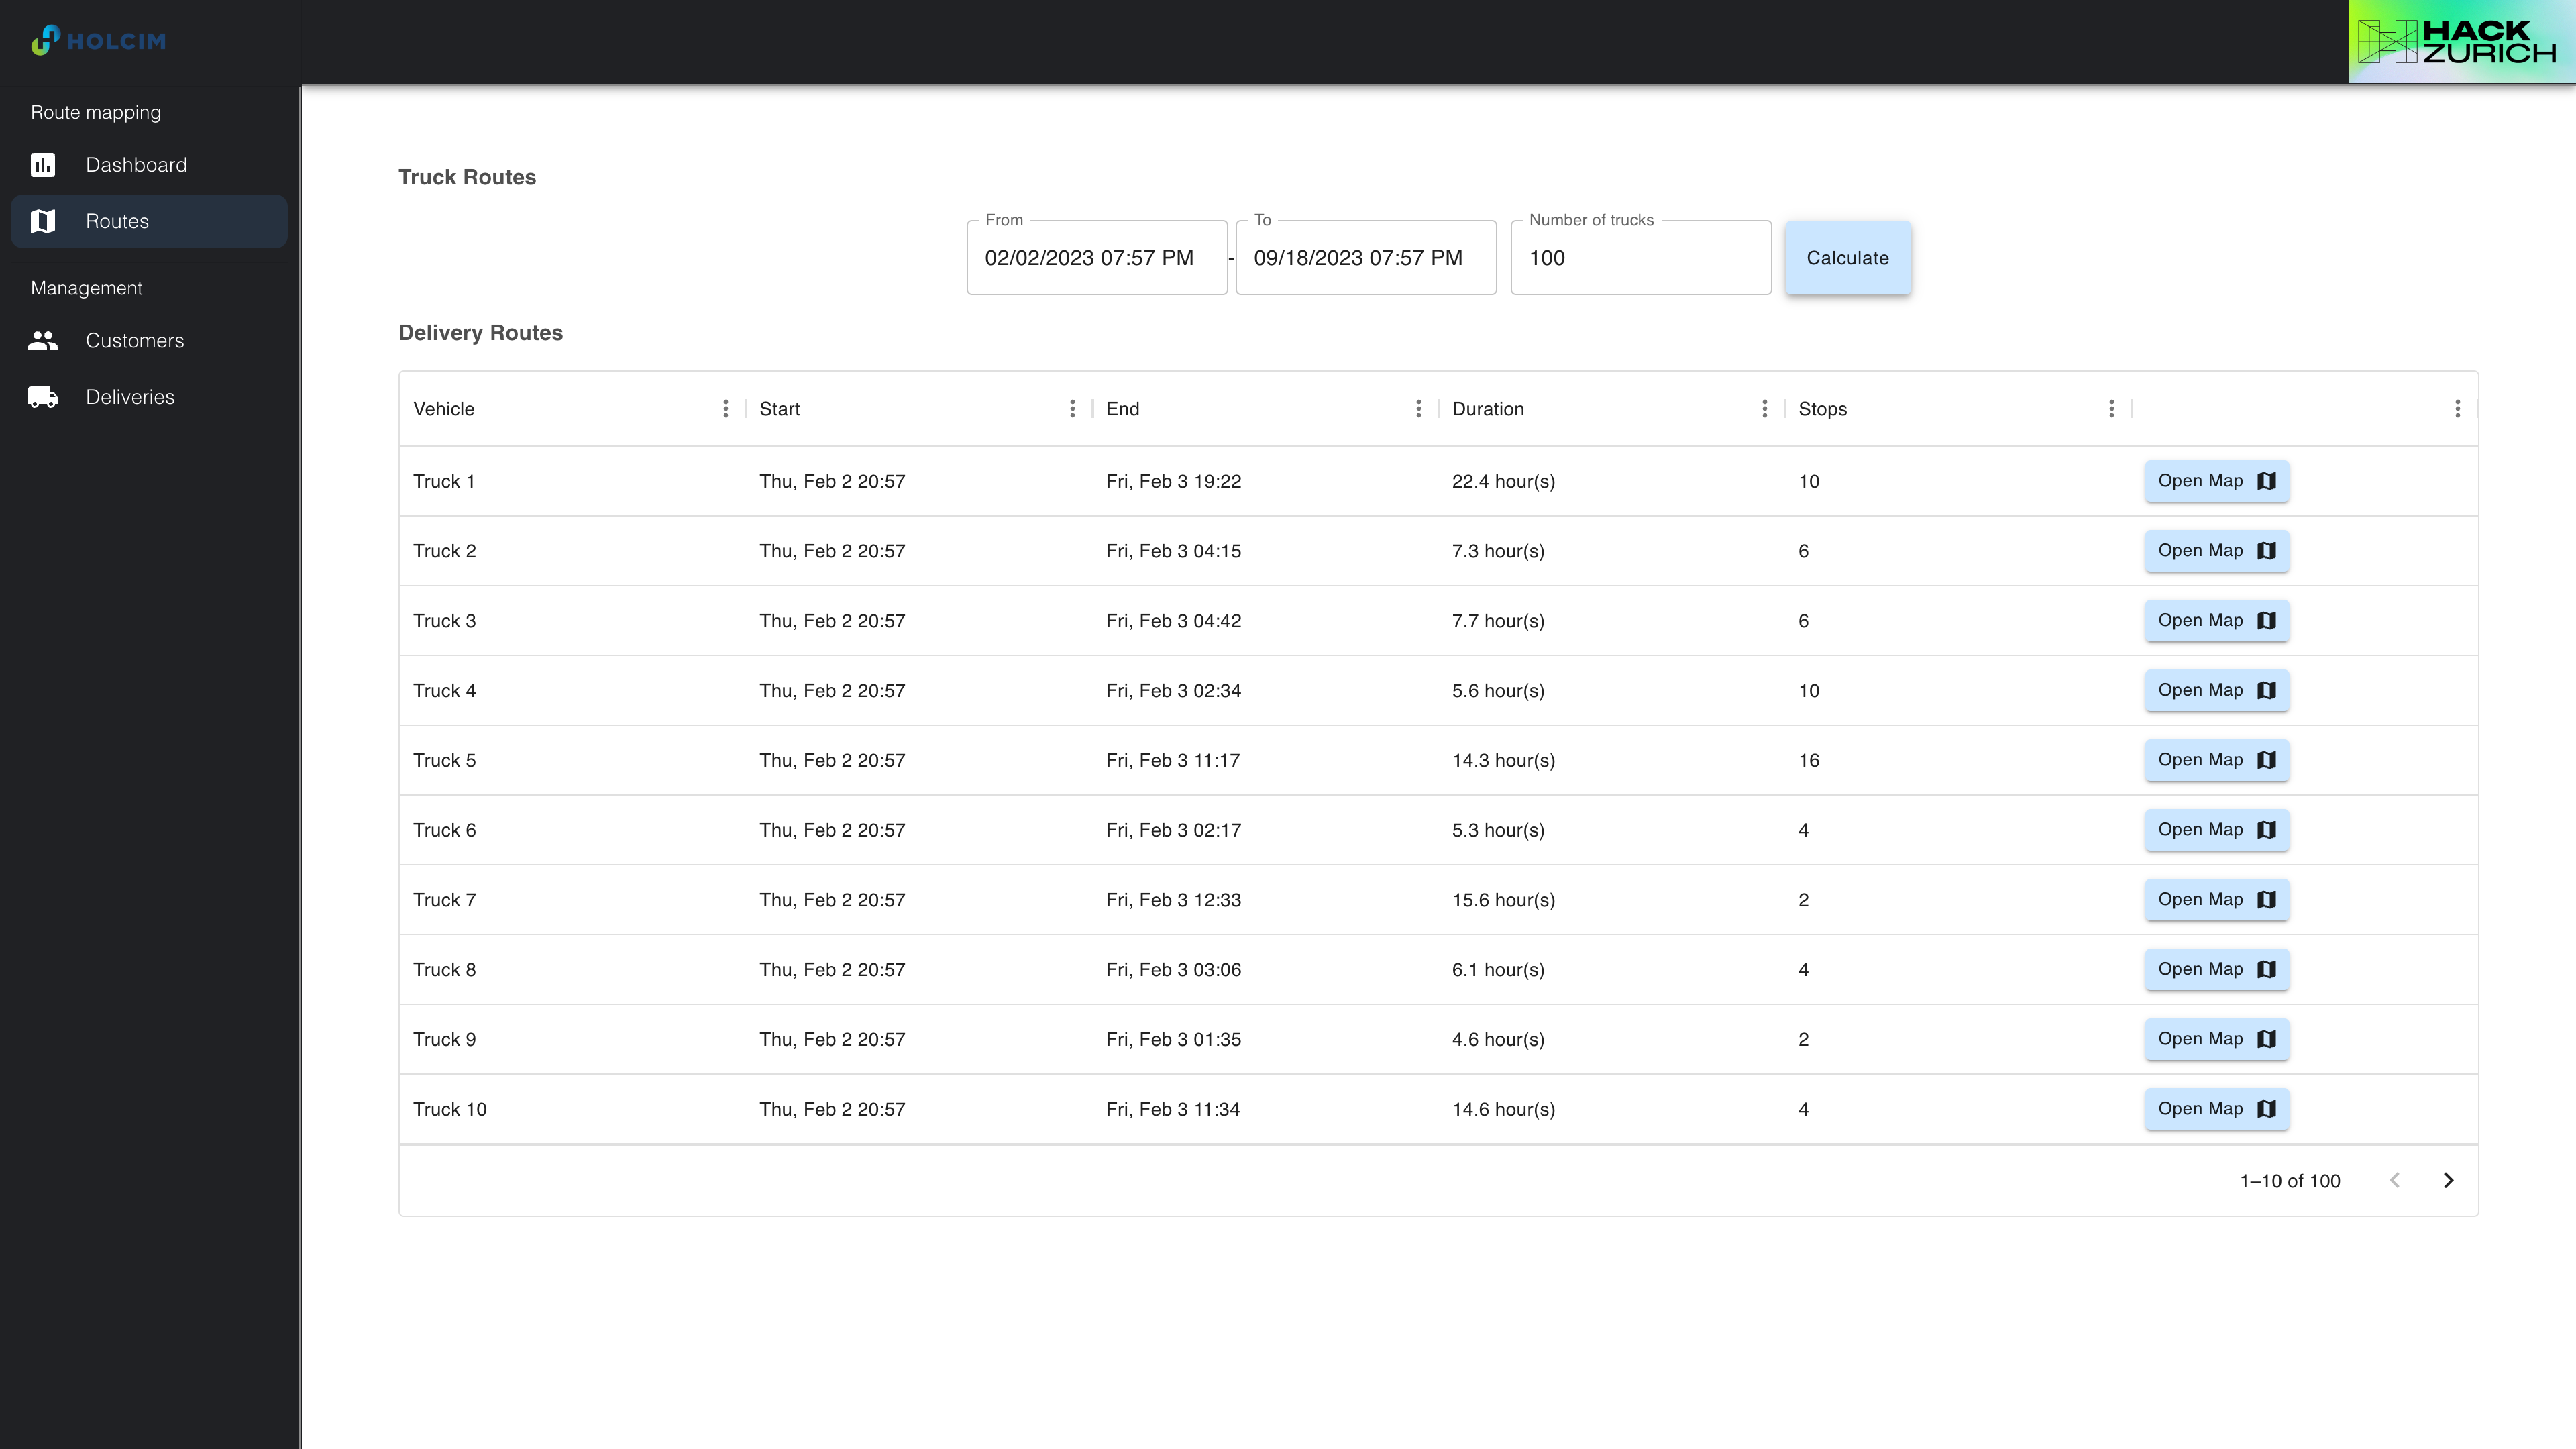The image size is (2576, 1449).
Task: Click the Holcim logo
Action: click(x=98, y=41)
